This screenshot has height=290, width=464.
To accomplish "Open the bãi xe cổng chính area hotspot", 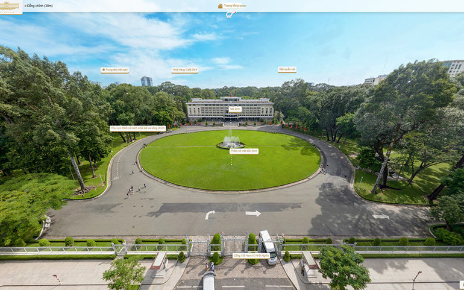I will [137, 128].
